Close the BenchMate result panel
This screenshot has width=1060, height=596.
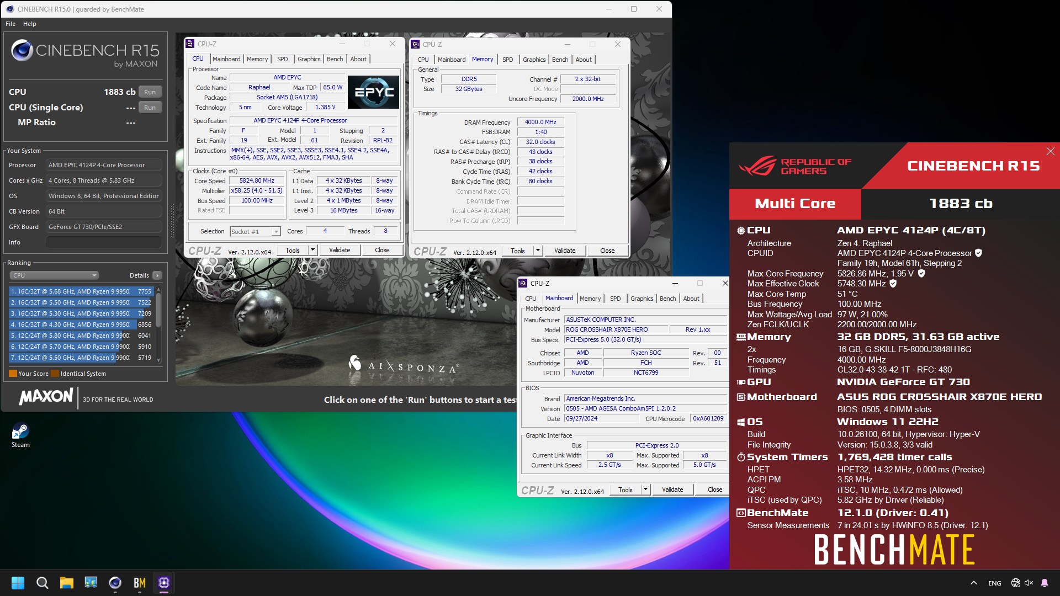(x=1050, y=151)
